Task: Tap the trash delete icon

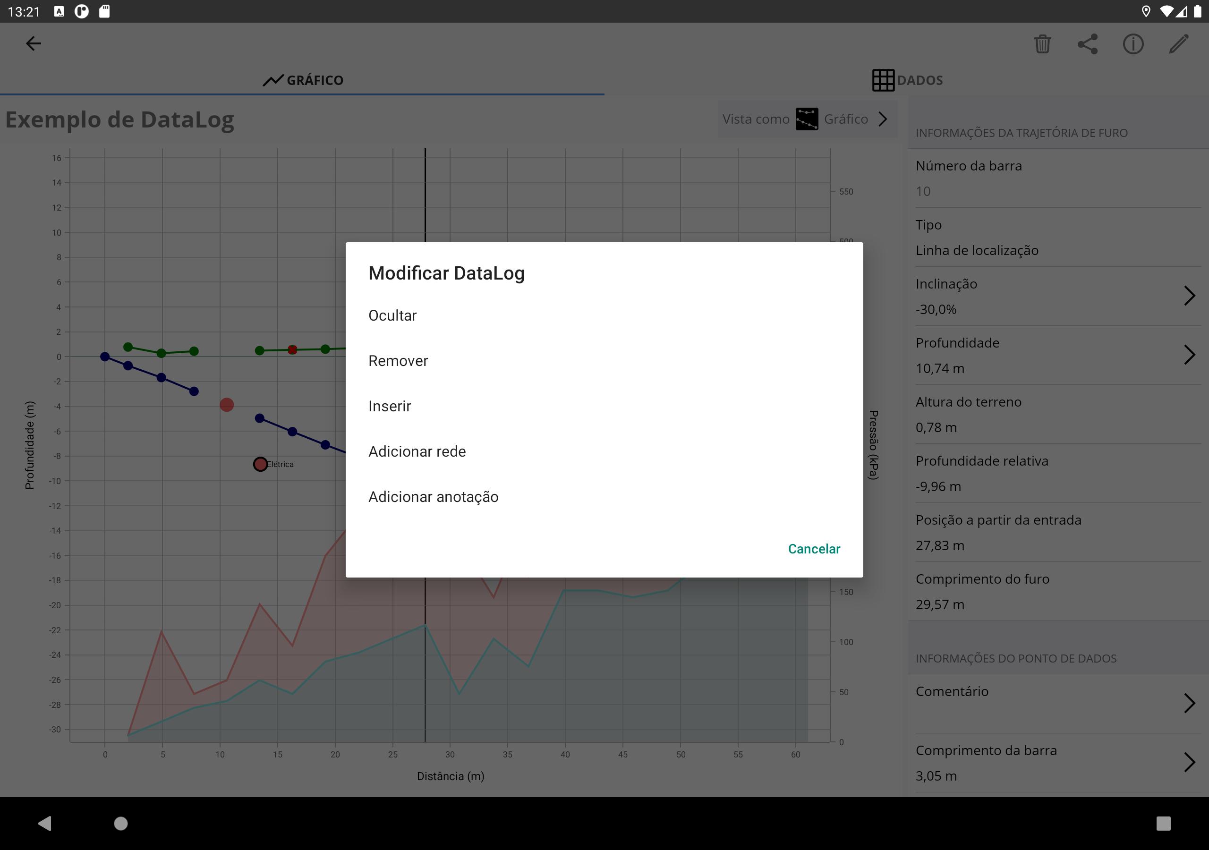Action: 1042,44
